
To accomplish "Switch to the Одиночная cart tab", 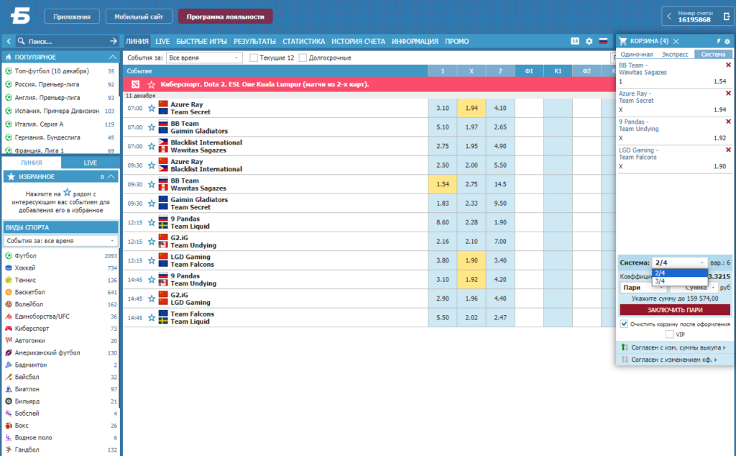I will tap(637, 55).
